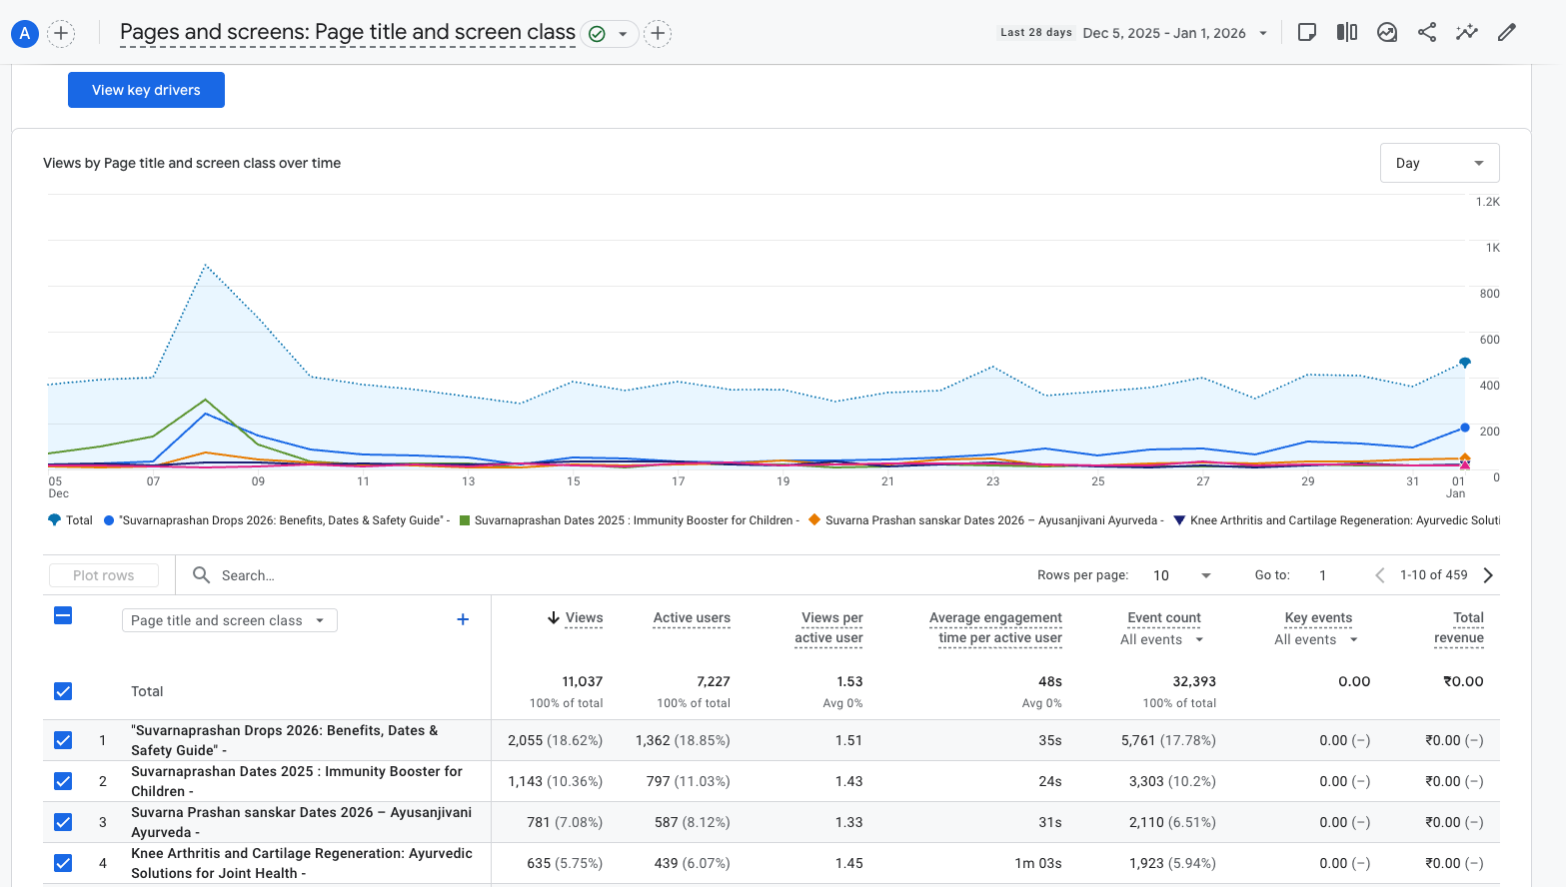Click the Go to page number field
The width and height of the screenshot is (1566, 887).
tap(1323, 575)
